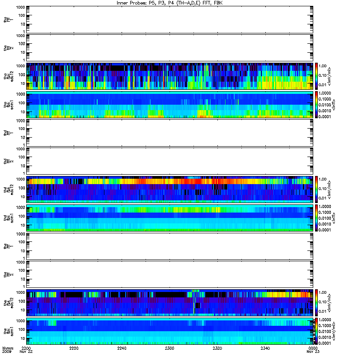Click inside the empty thd fff 1 panel
Viewport: 339px width, 361px height.
(170, 133)
